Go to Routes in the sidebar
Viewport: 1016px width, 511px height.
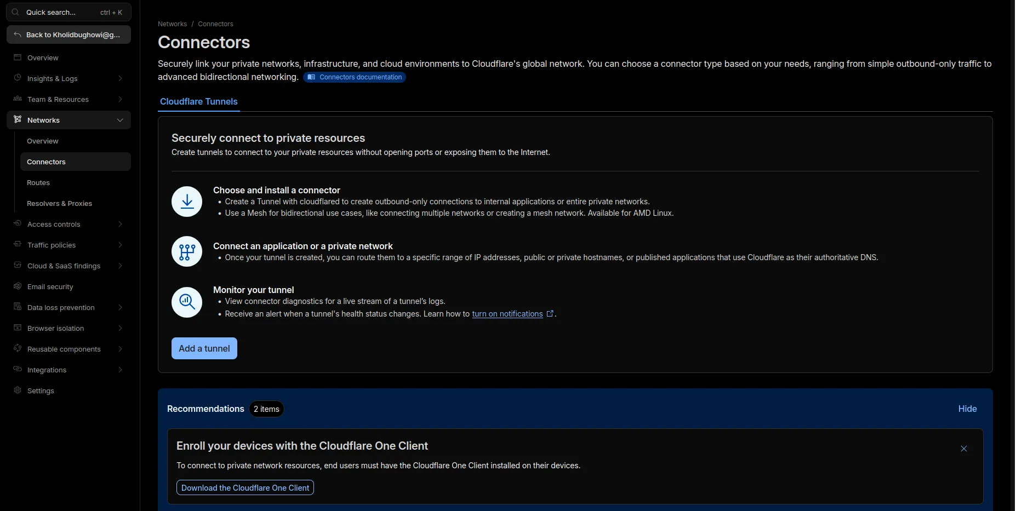(76, 182)
